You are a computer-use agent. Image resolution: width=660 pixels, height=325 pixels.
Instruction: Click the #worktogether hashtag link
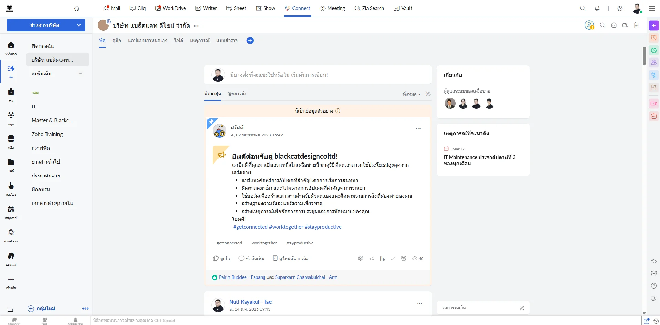coord(286,227)
